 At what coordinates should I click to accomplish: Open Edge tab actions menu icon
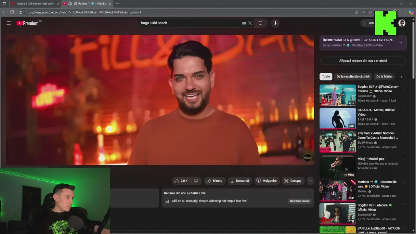pyautogui.click(x=4, y=4)
